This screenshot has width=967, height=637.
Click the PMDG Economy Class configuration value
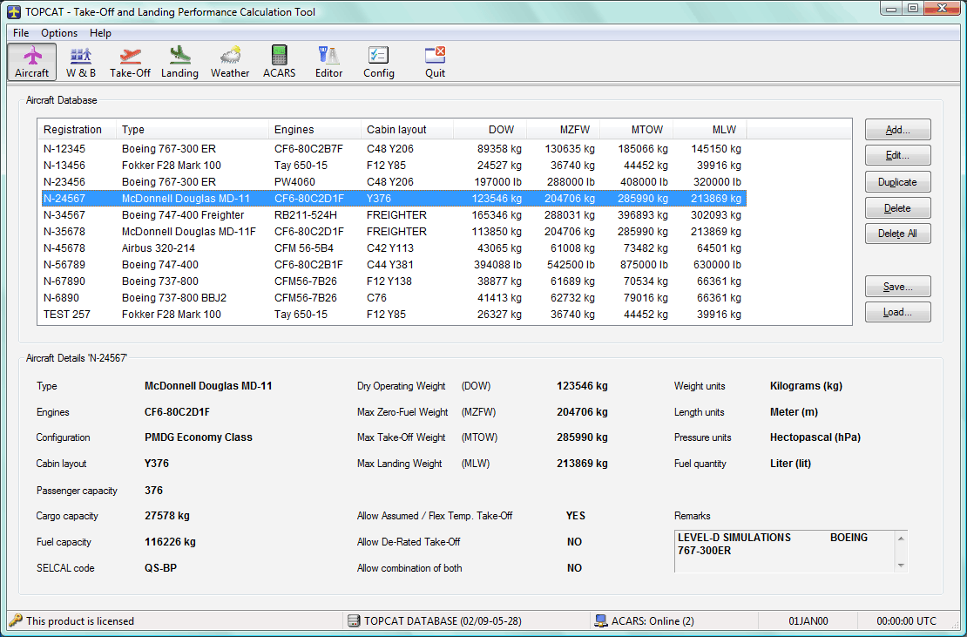pos(198,437)
